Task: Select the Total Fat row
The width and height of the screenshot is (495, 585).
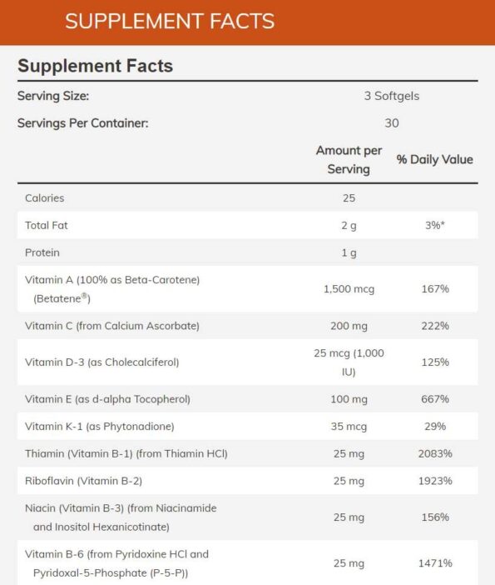Action: pyautogui.click(x=247, y=225)
